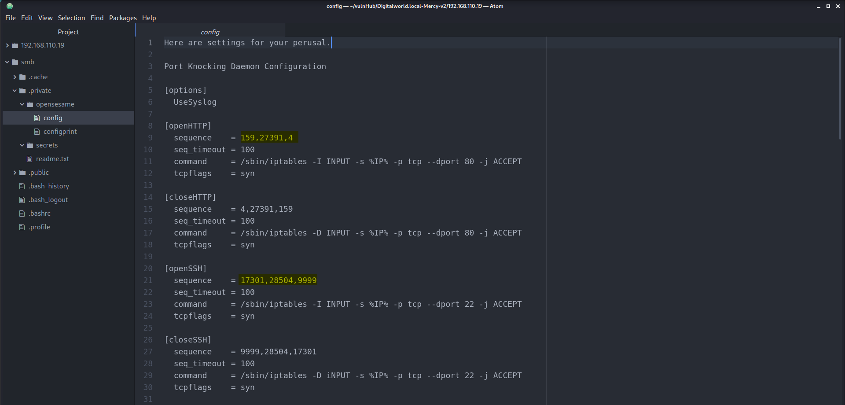Collapse the secrets folder chevron

[x=22, y=145]
